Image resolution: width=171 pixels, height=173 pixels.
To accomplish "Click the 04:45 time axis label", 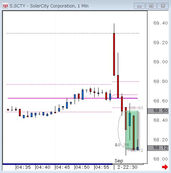I will tap(63, 167).
